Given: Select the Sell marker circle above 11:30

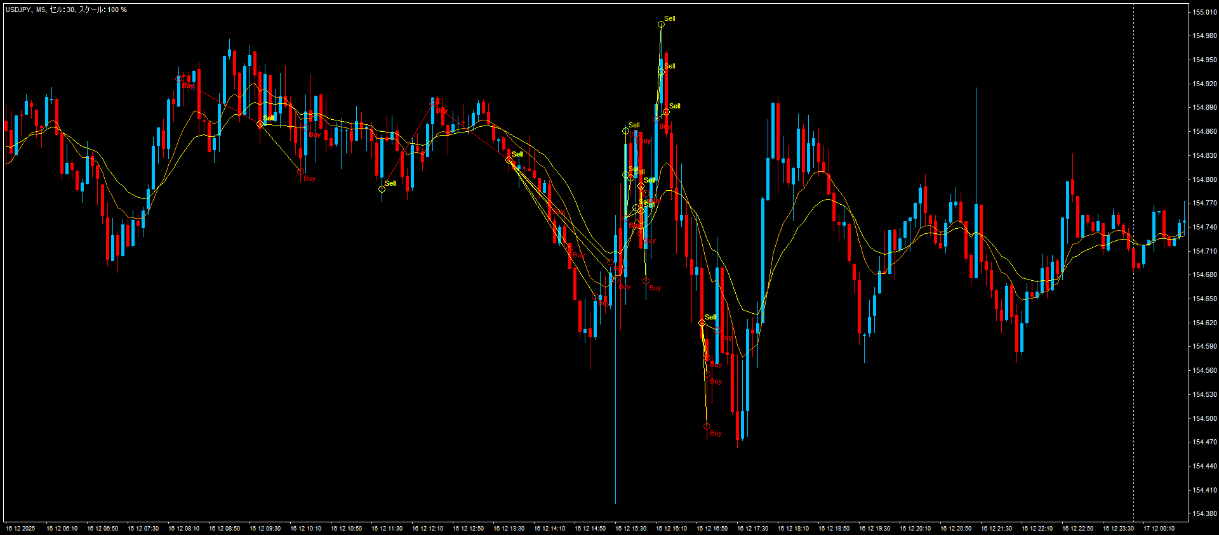Looking at the screenshot, I should point(382,189).
